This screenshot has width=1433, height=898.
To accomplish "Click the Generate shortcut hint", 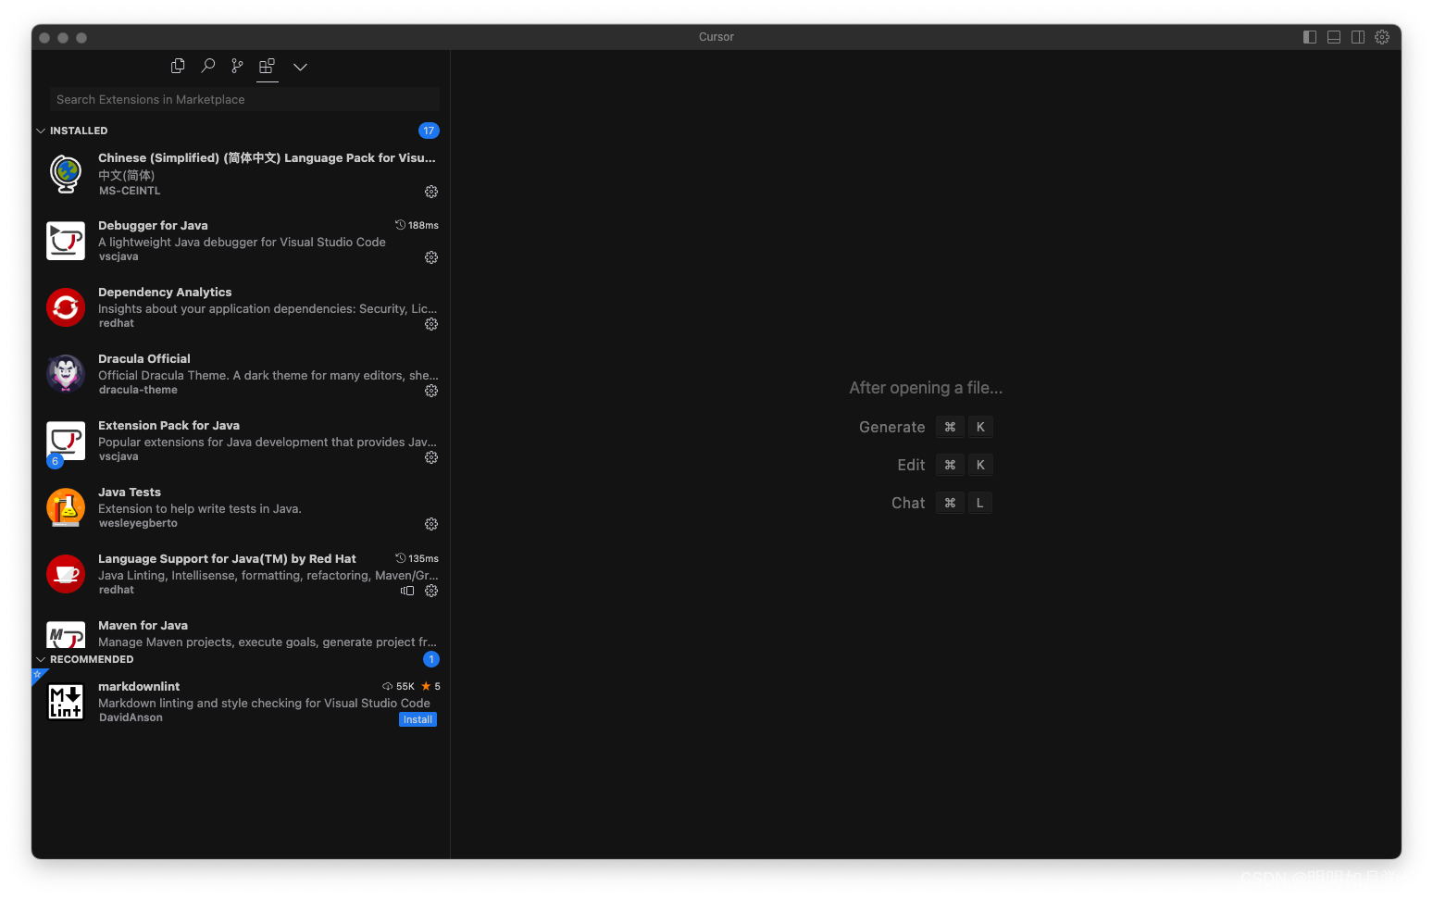I will (x=926, y=427).
